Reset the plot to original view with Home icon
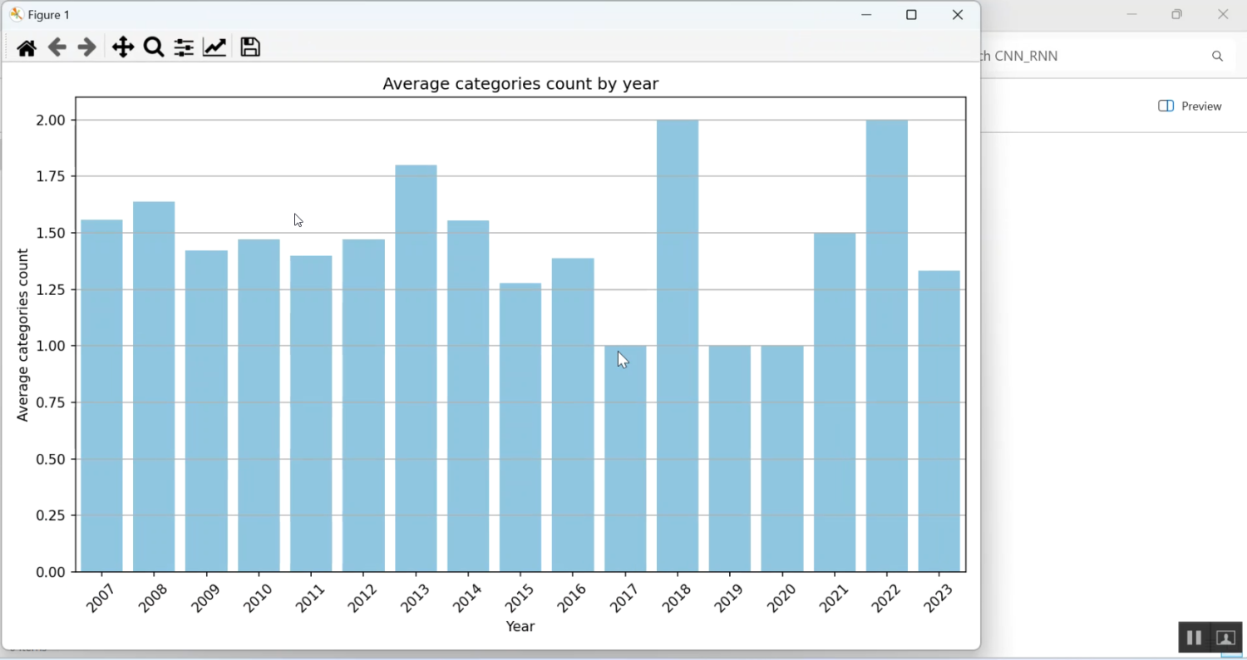Screen dimensions: 1247x660 click(27, 47)
